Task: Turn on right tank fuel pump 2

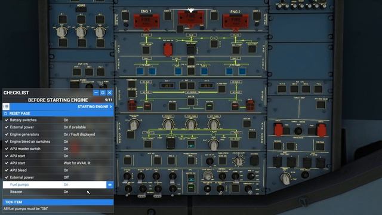Action: (x=242, y=71)
